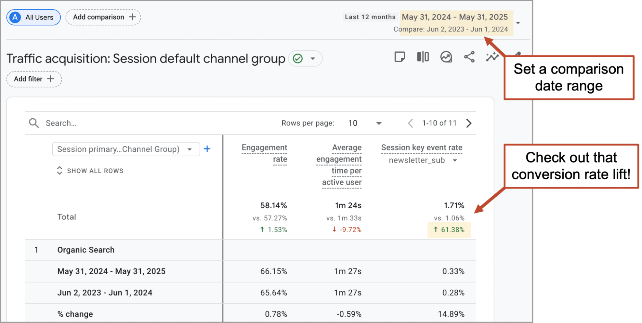Sort by Average engagement time per active user
642x323 pixels.
[339, 165]
